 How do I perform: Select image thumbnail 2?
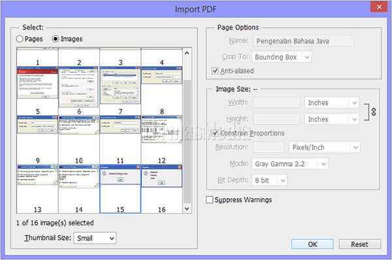(x=79, y=57)
